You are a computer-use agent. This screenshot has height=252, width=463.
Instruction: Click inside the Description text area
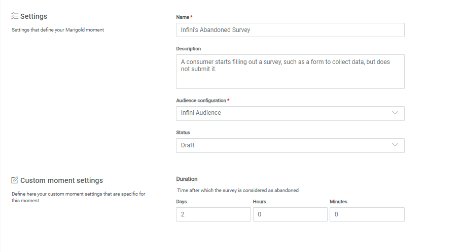(x=290, y=72)
